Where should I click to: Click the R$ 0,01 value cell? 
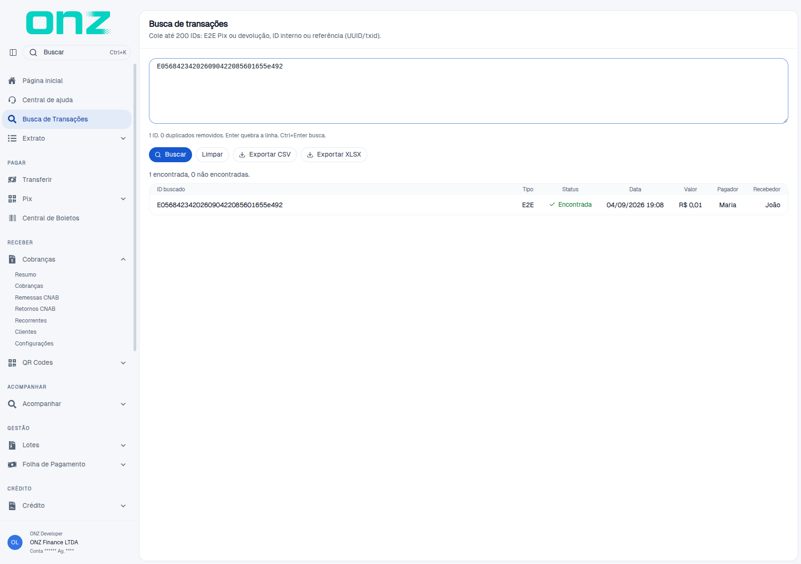pos(690,205)
